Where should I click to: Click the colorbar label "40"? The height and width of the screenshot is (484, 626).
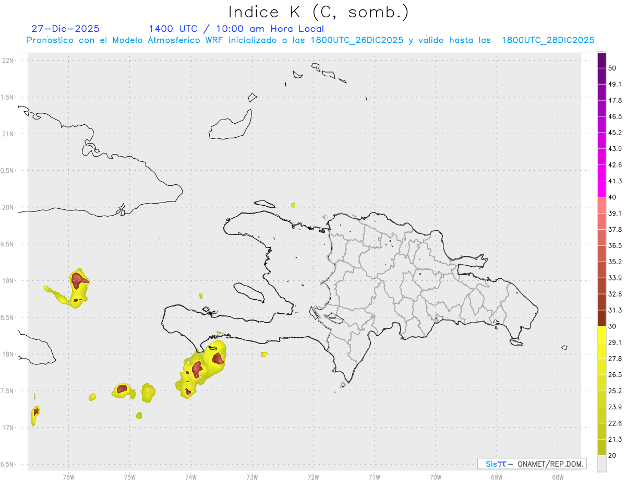(x=613, y=197)
